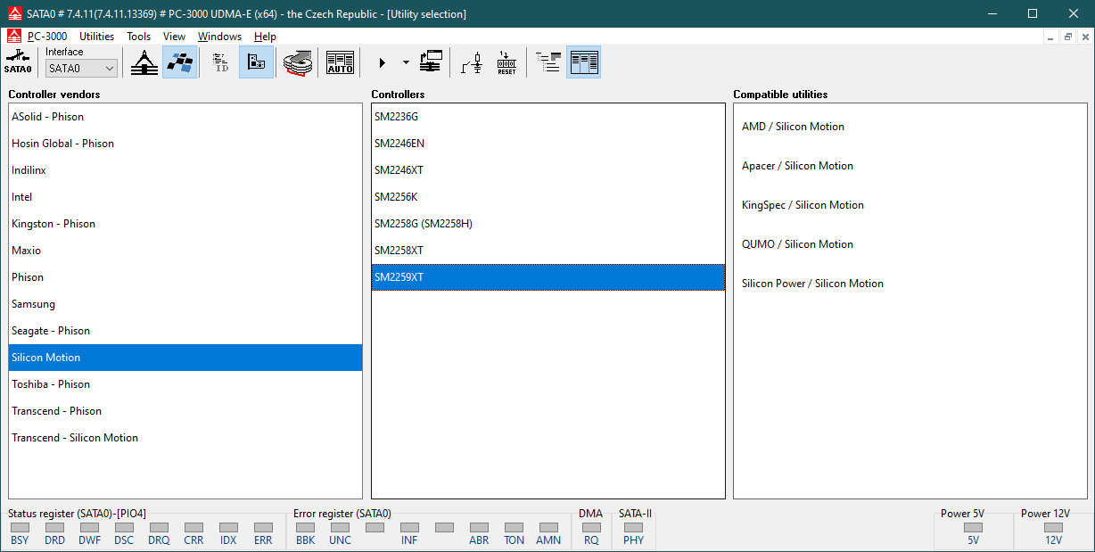Open the PC-3000 menu
Viewport: 1095px width, 552px height.
(x=47, y=37)
